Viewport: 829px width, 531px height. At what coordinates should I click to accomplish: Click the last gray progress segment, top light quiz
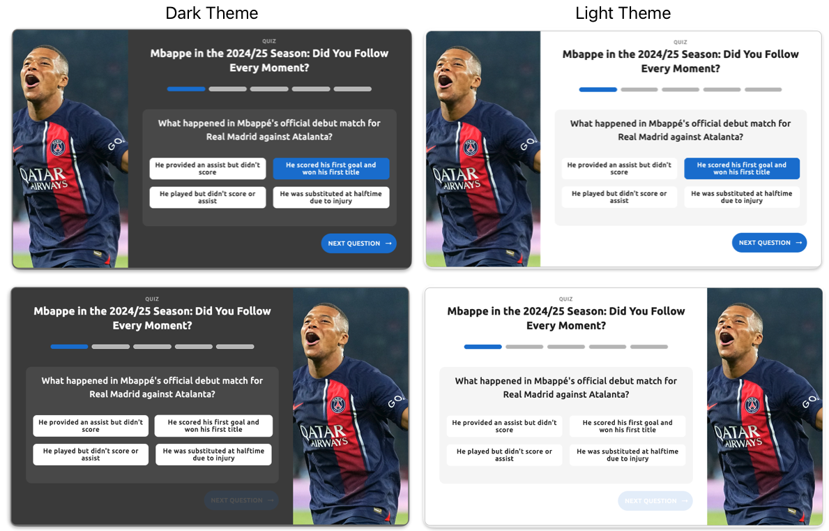pyautogui.click(x=763, y=89)
